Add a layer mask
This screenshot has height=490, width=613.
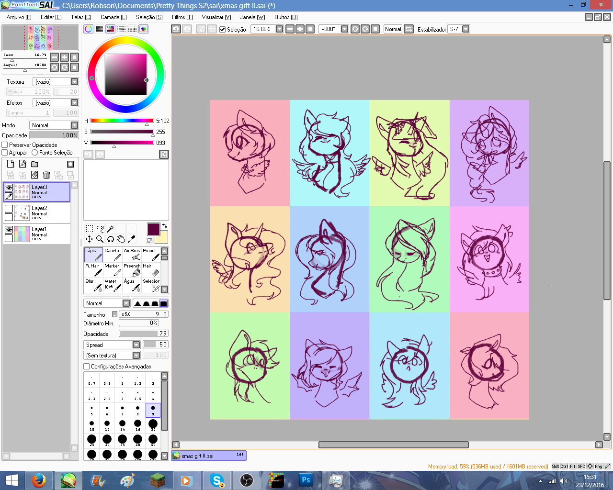(x=70, y=164)
